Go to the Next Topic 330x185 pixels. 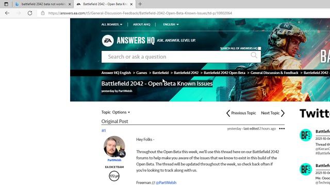[273, 113]
